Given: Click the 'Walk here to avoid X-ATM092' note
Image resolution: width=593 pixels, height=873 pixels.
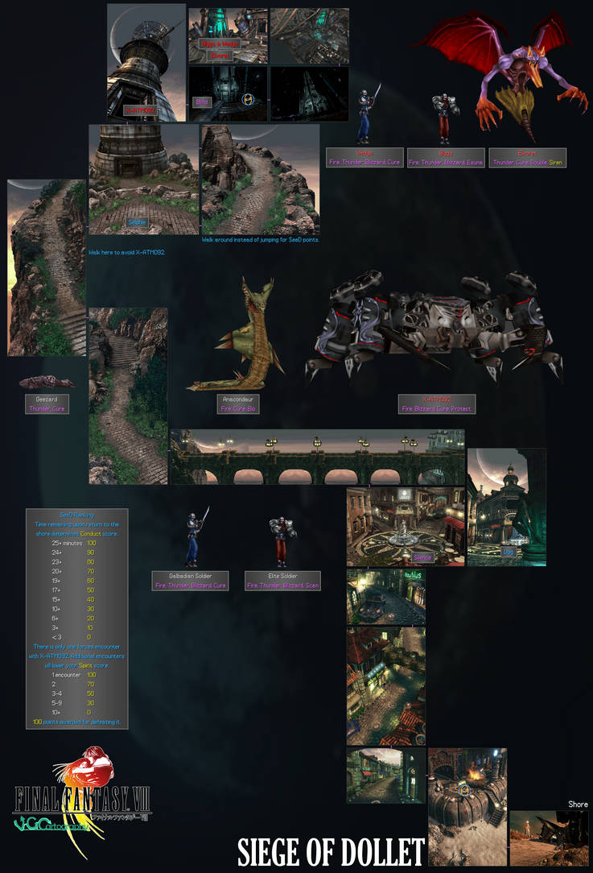Looking at the screenshot, I should click(127, 252).
